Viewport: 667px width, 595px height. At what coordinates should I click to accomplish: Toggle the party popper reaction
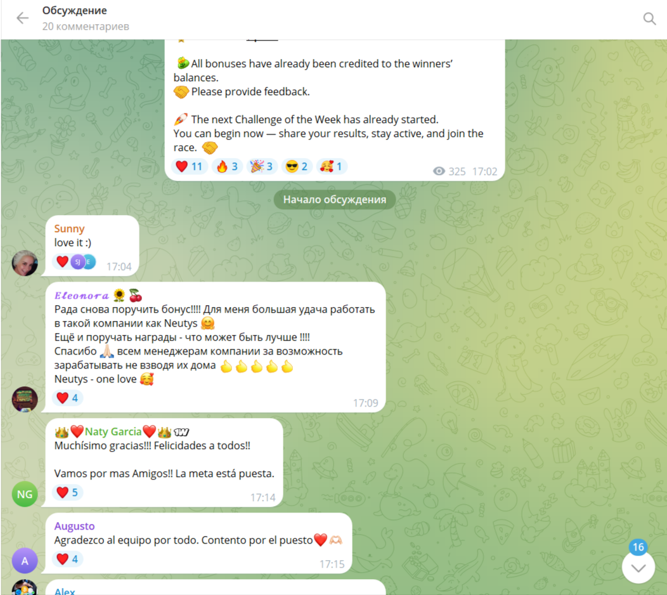pyautogui.click(x=262, y=166)
